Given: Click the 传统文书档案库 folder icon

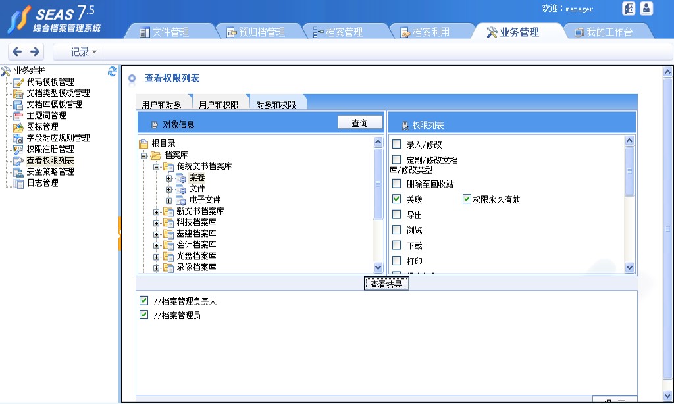Looking at the screenshot, I should [x=168, y=166].
